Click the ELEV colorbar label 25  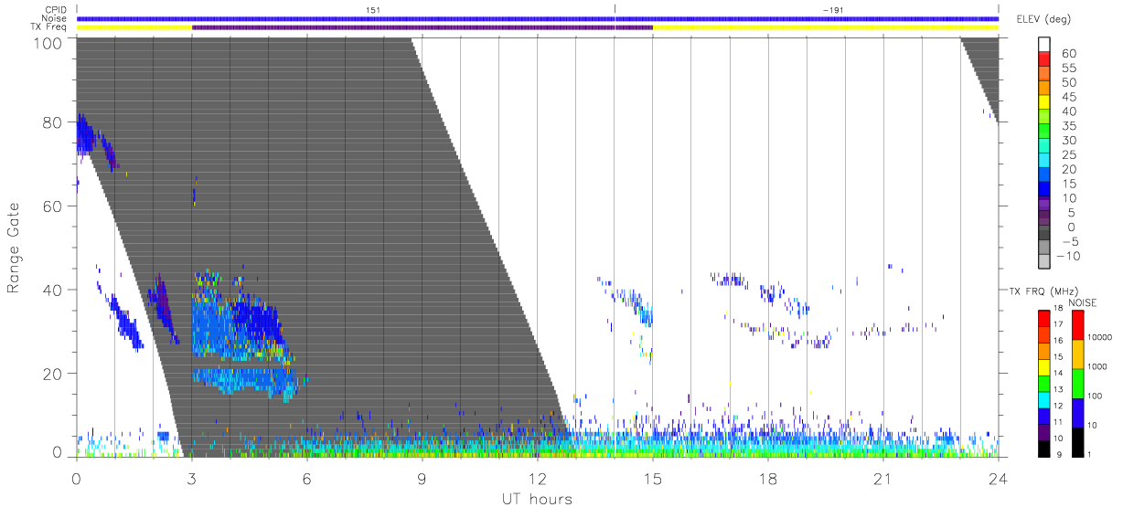[x=1067, y=155]
